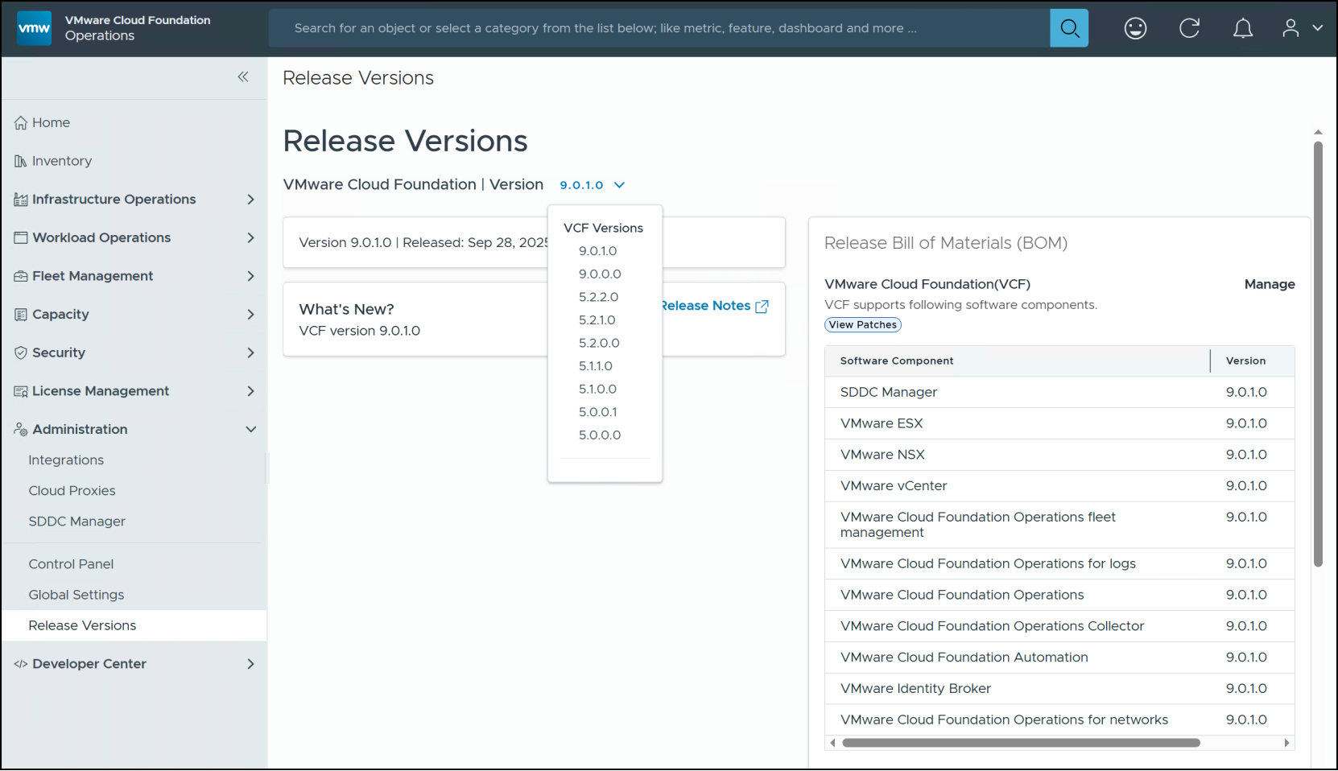Image resolution: width=1338 pixels, height=771 pixels.
Task: Click the SDDC Manager table row
Action: click(x=1059, y=392)
